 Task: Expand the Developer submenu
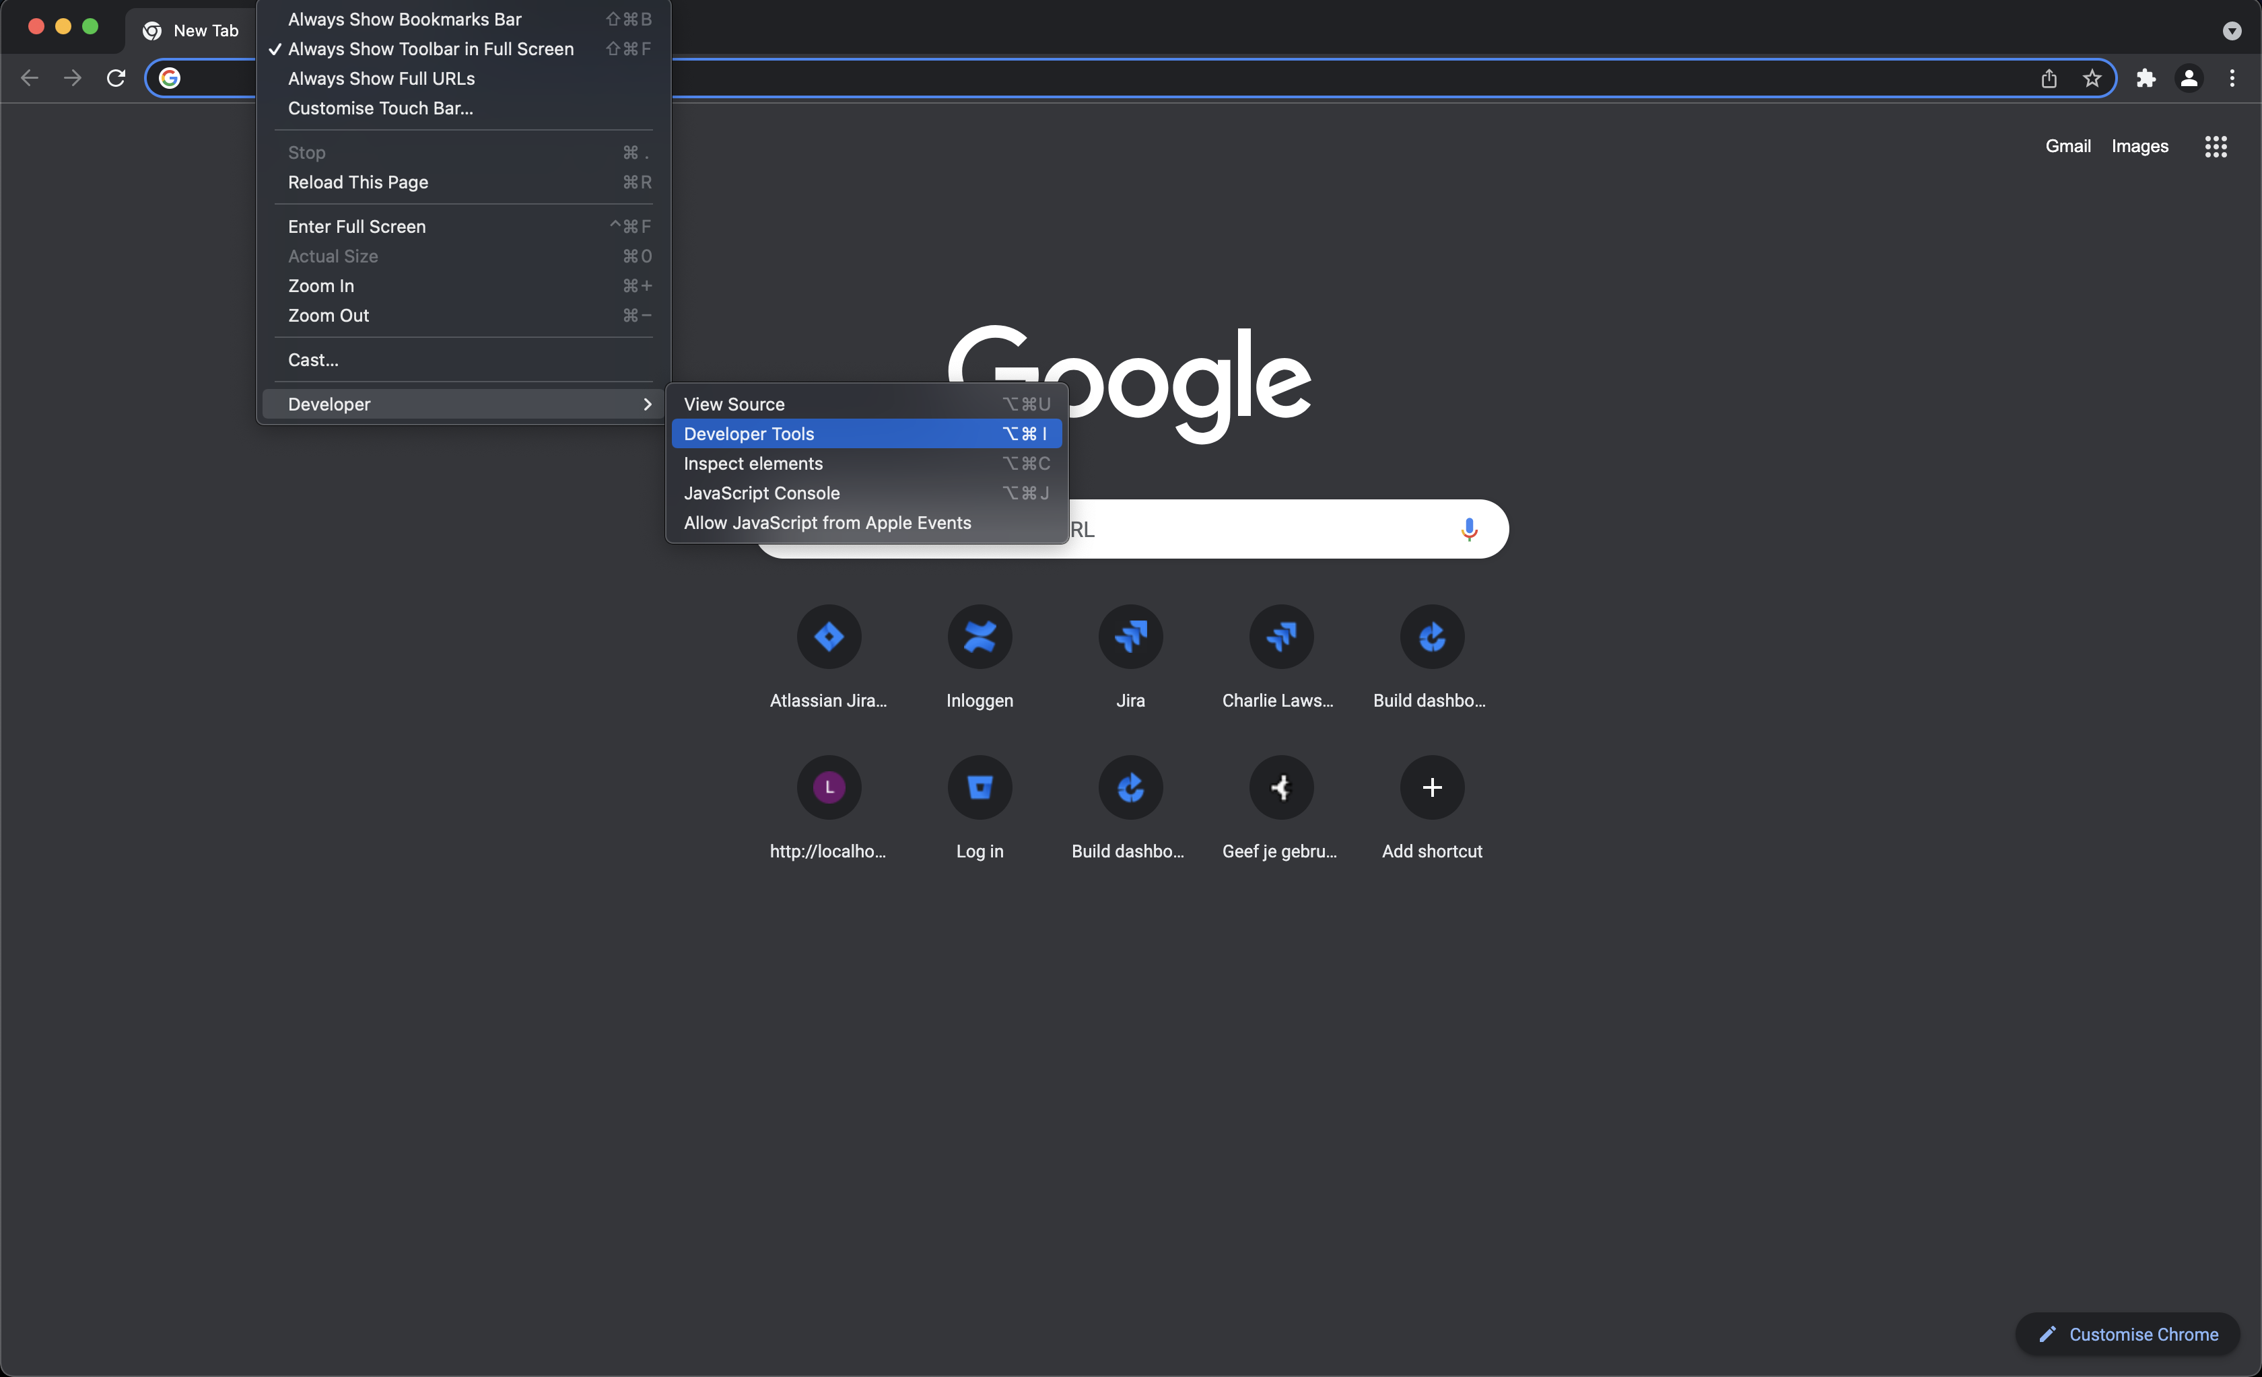point(464,404)
